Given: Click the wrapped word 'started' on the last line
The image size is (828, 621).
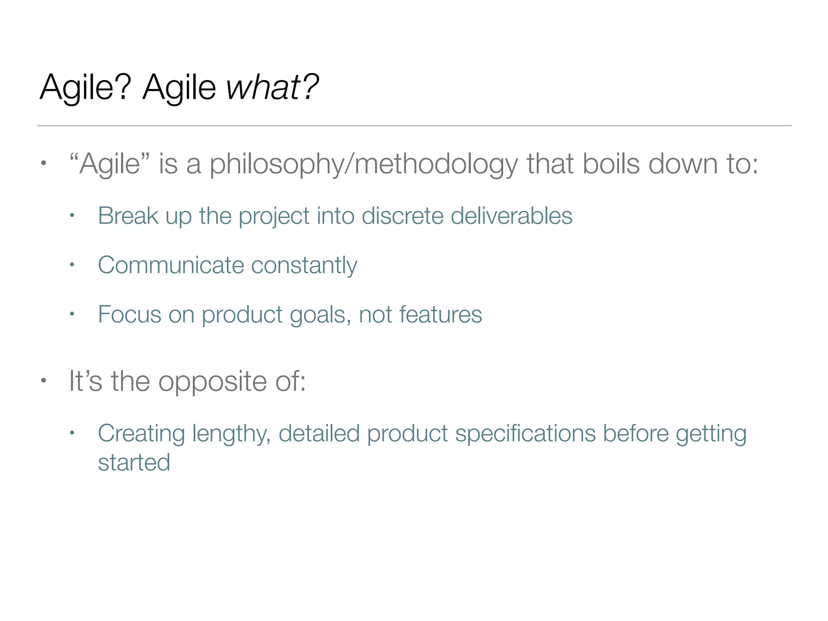Looking at the screenshot, I should 134,463.
